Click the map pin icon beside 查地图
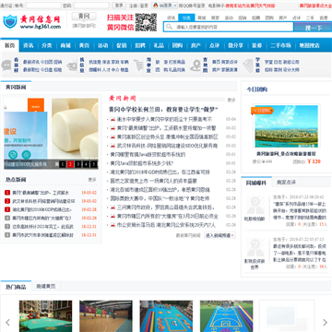The width and height of the screenshot is (332, 332). pyautogui.click(x=196, y=65)
